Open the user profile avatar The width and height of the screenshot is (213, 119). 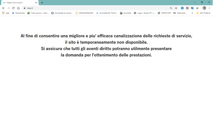pos(204,8)
